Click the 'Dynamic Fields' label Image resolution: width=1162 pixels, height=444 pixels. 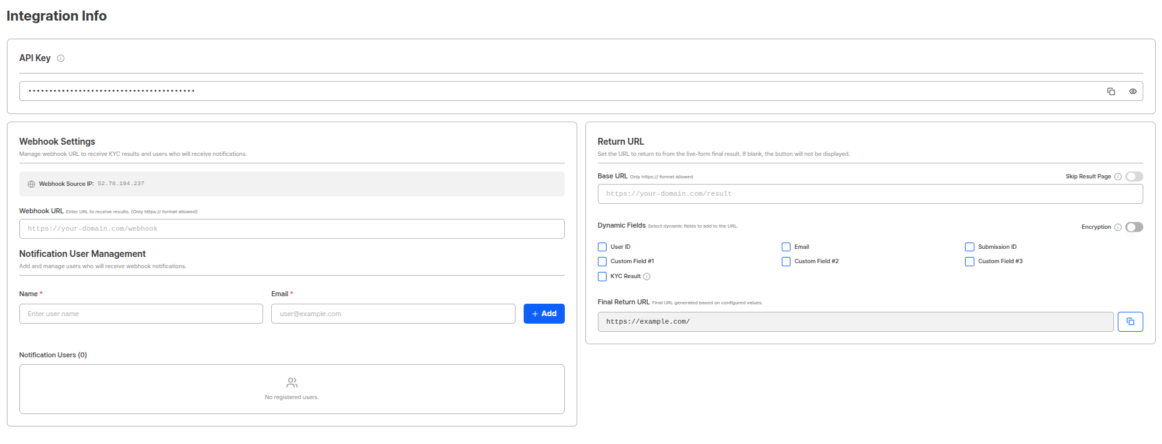tap(622, 226)
